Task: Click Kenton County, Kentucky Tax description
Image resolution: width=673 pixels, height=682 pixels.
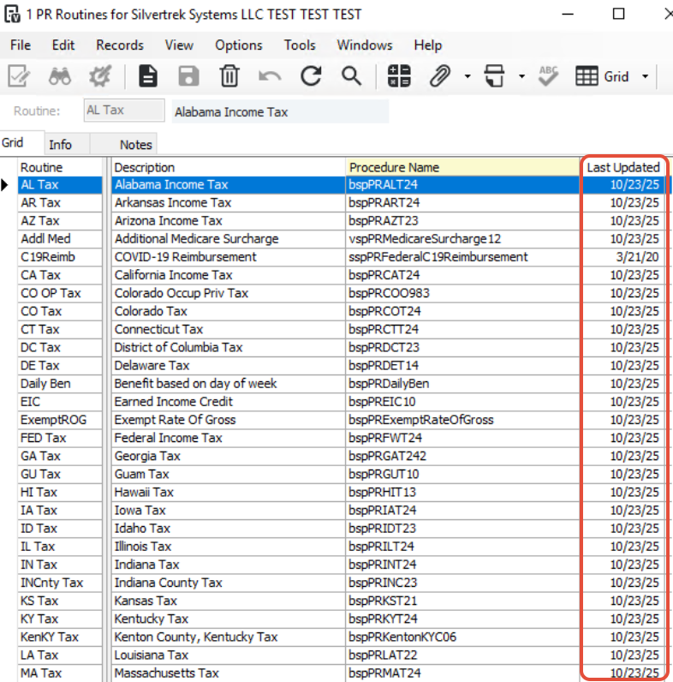Action: 229,637
